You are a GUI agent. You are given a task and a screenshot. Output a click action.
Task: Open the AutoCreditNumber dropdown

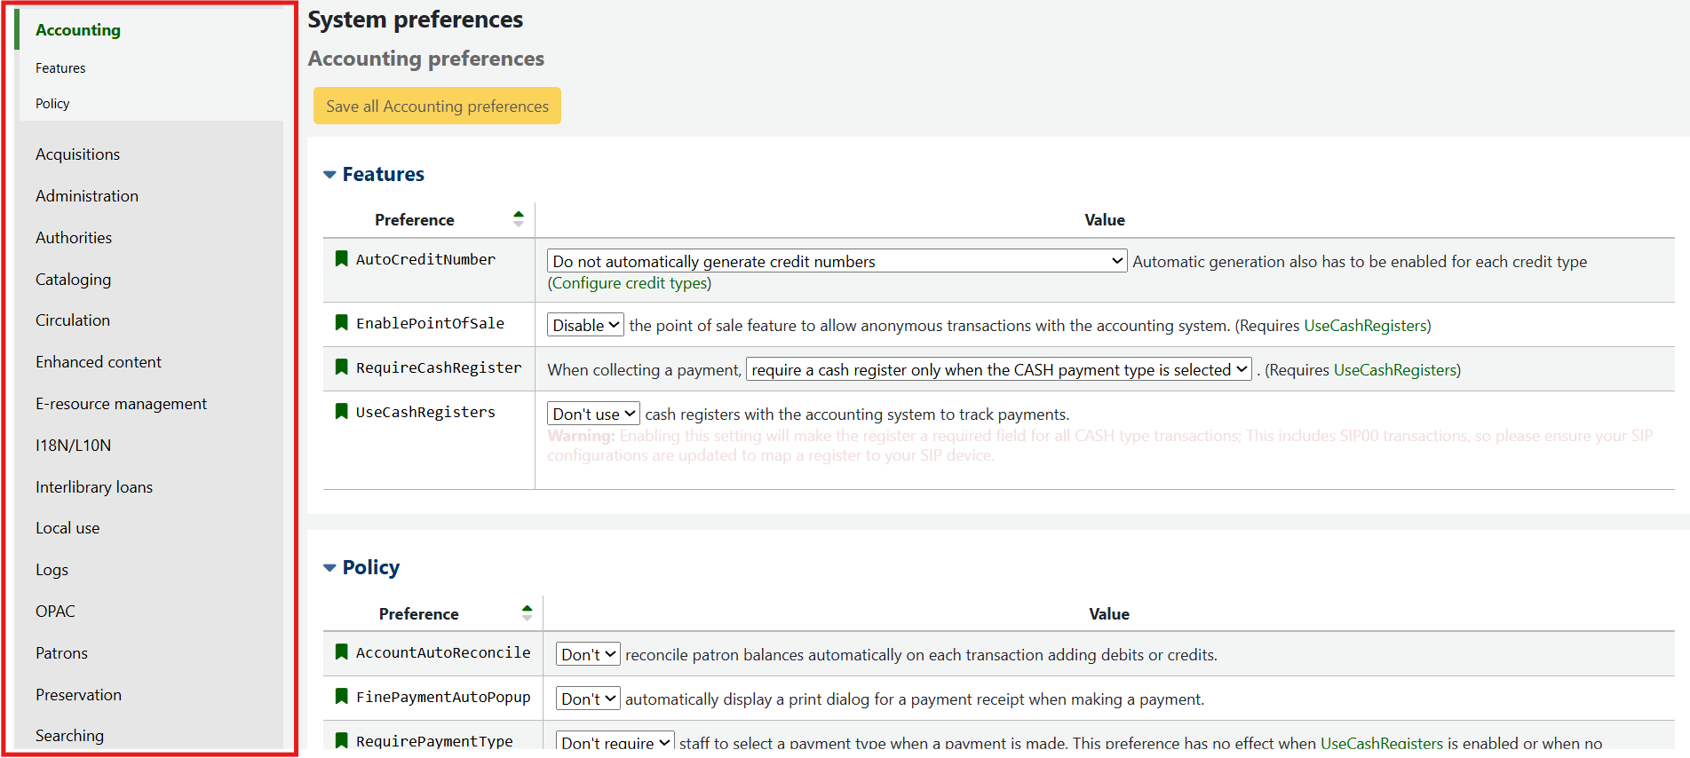coord(837,261)
